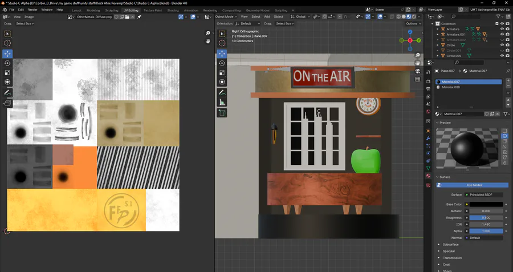Viewport: 513px width, 272px height.
Task: Select Material.008 in the material slot list
Action: tap(451, 87)
